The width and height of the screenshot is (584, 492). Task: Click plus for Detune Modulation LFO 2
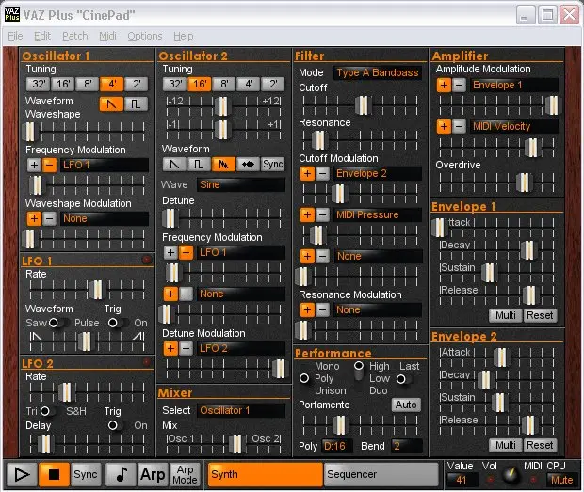click(x=170, y=348)
